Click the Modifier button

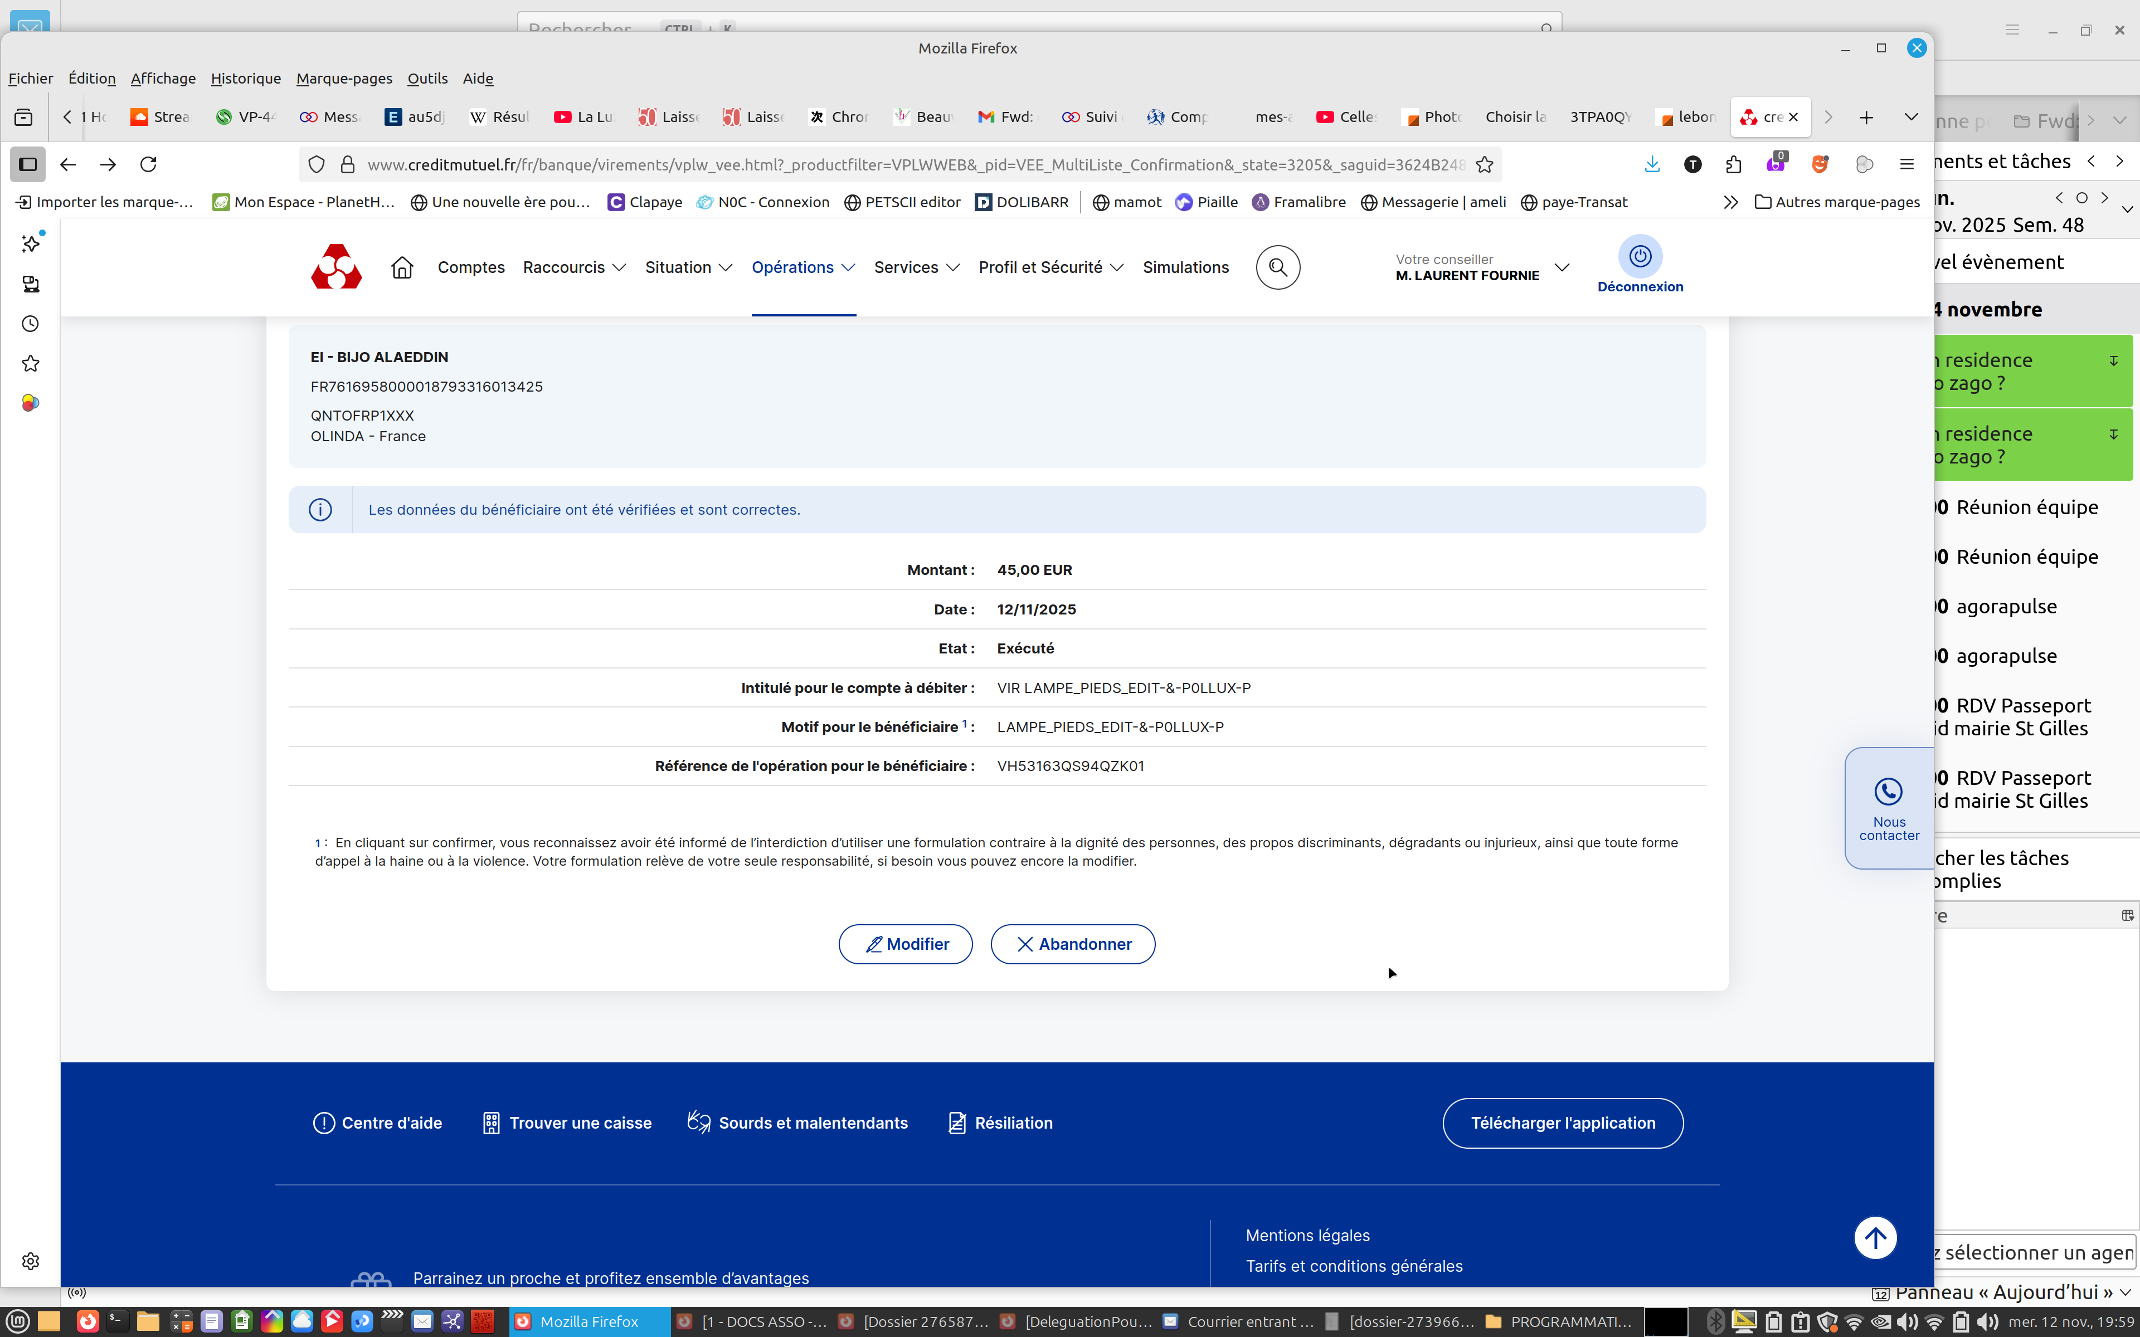[906, 944]
